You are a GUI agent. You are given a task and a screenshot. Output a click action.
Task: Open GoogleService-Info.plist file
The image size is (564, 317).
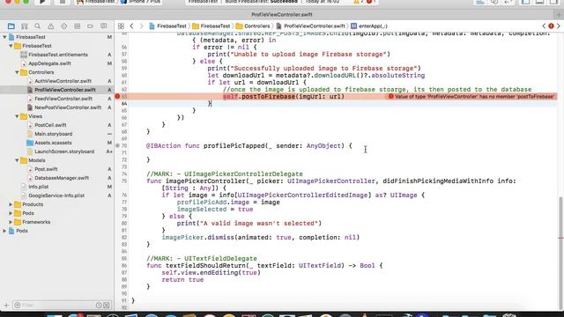(x=56, y=195)
